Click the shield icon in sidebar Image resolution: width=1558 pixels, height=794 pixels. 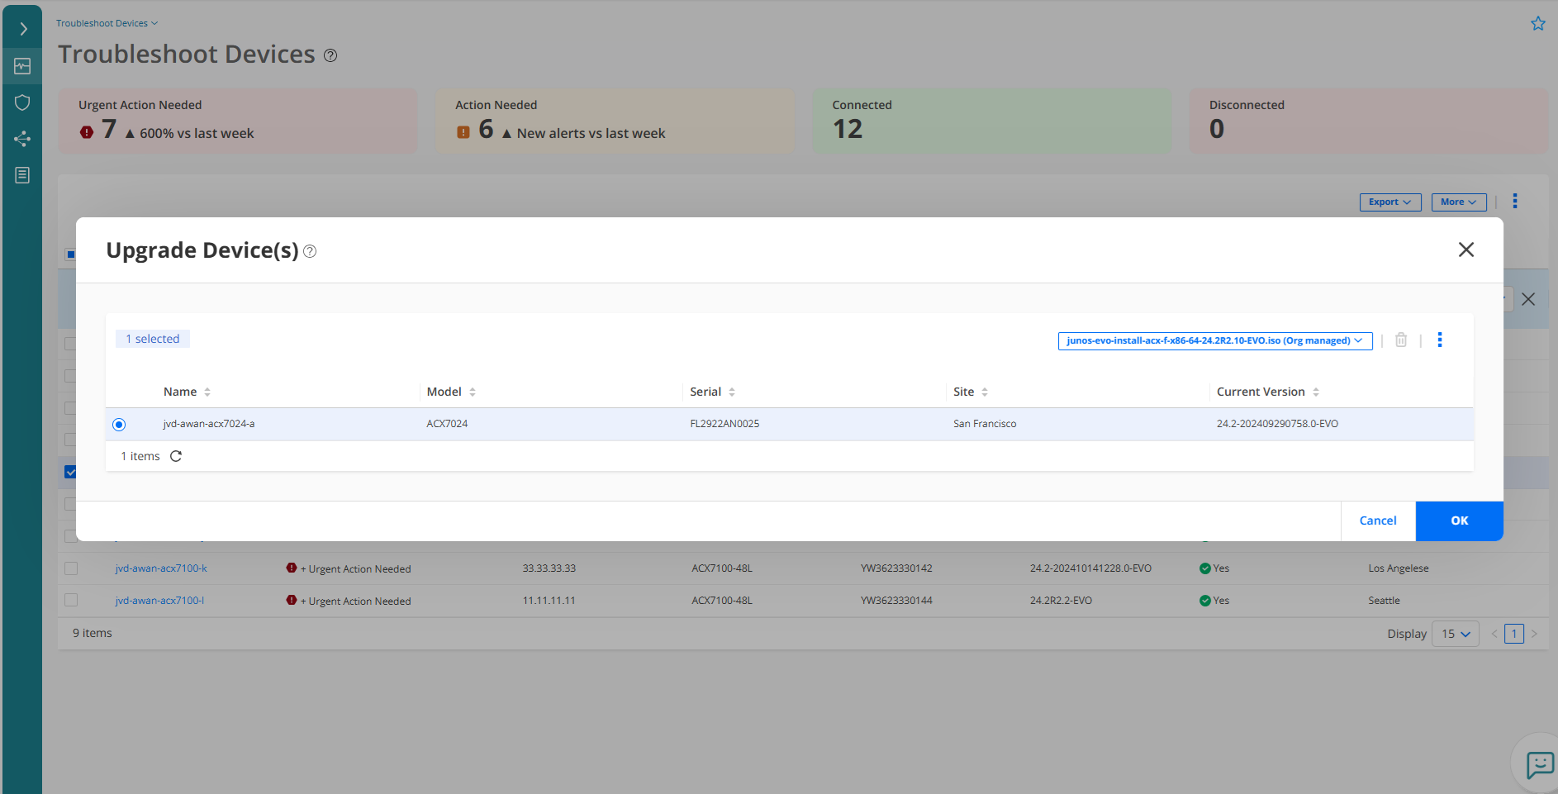pos(22,102)
